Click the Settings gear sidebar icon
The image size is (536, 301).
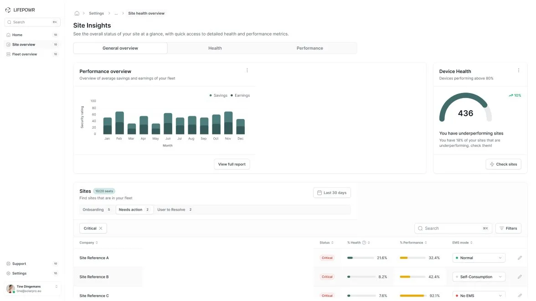pyautogui.click(x=9, y=273)
